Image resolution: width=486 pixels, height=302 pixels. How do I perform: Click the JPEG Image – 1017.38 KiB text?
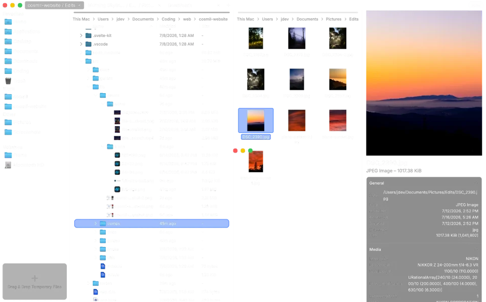(x=394, y=171)
